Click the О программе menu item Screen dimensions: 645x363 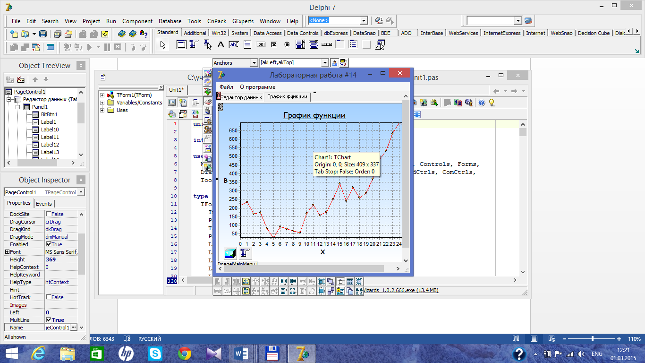257,87
